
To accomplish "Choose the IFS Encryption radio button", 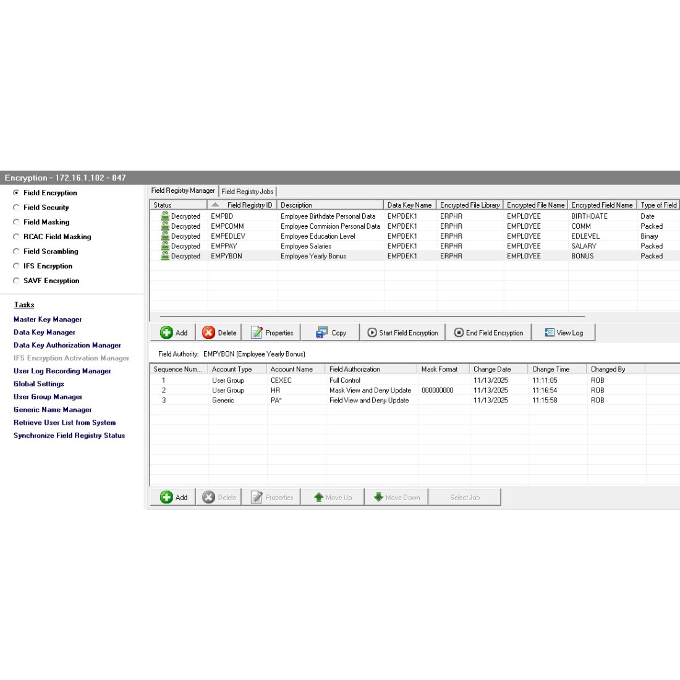I will 17,266.
